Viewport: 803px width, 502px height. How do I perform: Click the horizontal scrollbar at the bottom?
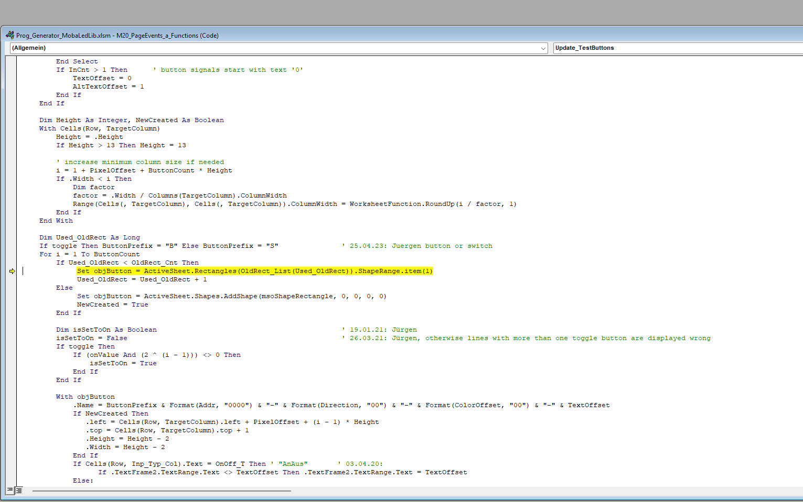click(162, 491)
